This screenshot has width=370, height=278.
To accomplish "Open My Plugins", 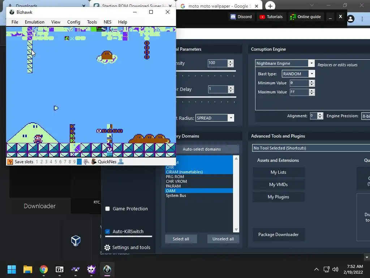I will 279,197.
